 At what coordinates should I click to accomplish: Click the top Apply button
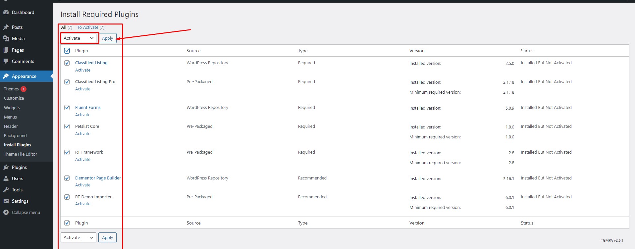tap(107, 38)
